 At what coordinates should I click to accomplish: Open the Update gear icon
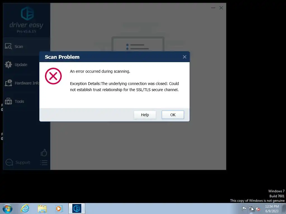click(x=8, y=65)
